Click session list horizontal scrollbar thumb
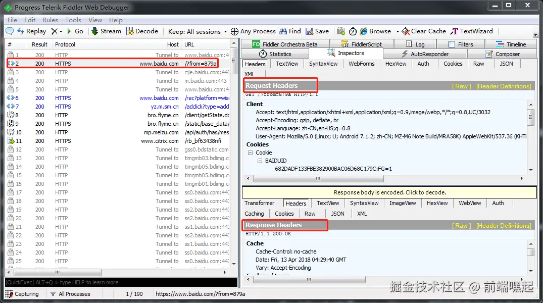 coord(57,272)
